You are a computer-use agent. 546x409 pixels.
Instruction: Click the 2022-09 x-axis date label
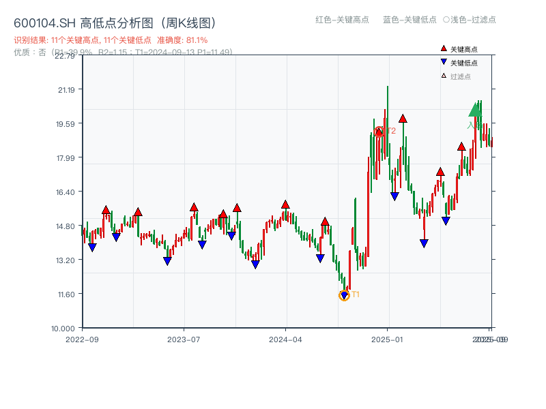point(82,339)
